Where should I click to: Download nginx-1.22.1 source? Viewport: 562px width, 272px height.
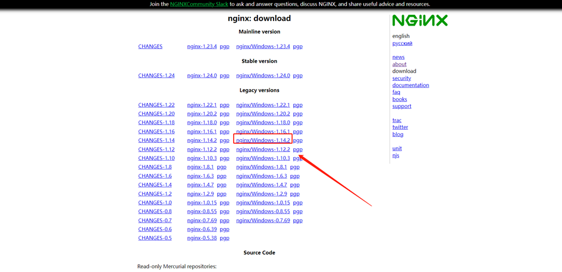[202, 105]
